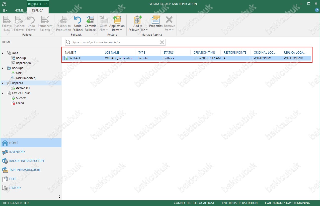320x206 pixels.
Task: Click the W16HYPERVR replica location cell
Action: [x=294, y=58]
